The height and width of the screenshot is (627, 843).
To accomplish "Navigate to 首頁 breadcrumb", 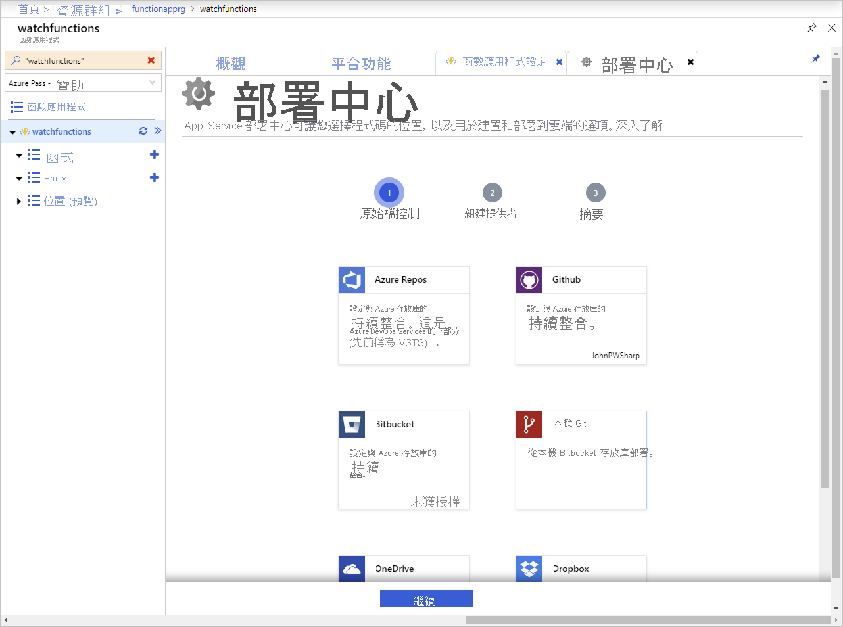I will pyautogui.click(x=29, y=9).
